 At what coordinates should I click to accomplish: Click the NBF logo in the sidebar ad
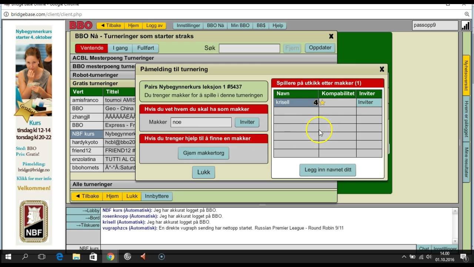tap(34, 221)
